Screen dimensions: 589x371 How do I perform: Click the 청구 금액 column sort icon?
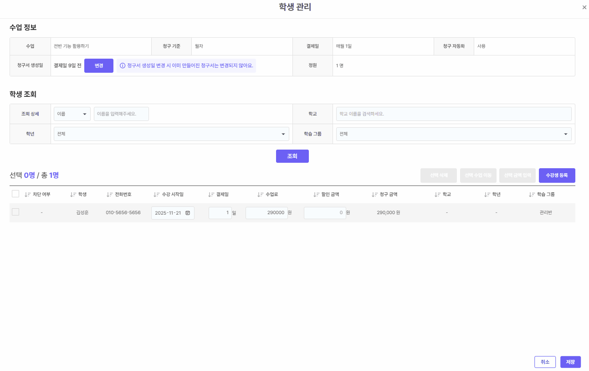(x=374, y=195)
